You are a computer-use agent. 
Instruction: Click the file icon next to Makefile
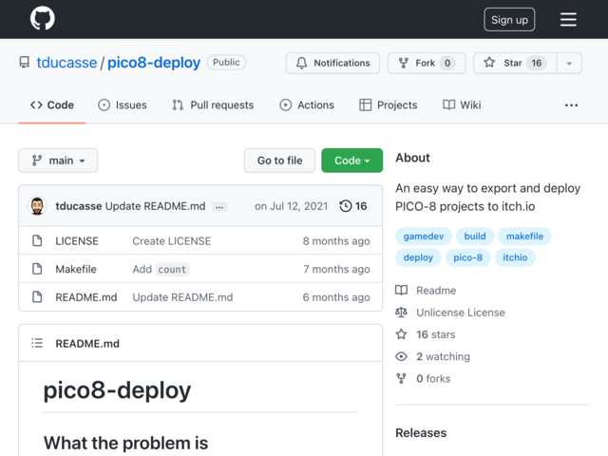pos(37,269)
